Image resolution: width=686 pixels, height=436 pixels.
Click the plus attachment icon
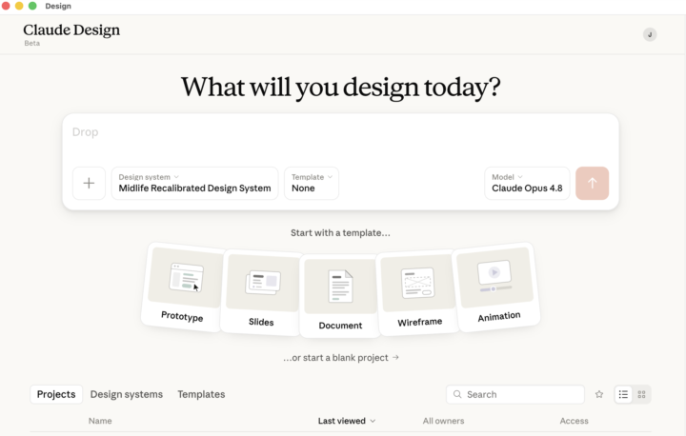89,183
